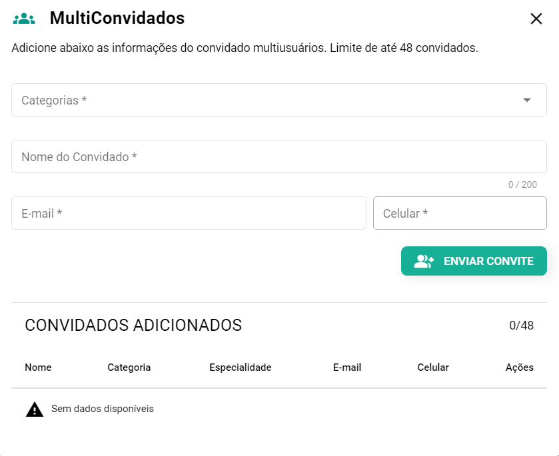The image size is (559, 456).
Task: Click the add-user icon on Enviar Convite
Action: click(424, 261)
